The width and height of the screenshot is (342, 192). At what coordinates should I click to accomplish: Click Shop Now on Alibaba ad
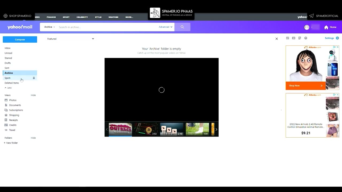click(x=306, y=86)
